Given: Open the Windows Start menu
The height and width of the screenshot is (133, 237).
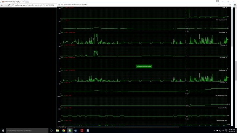Looking at the screenshot, I should click(3, 131).
